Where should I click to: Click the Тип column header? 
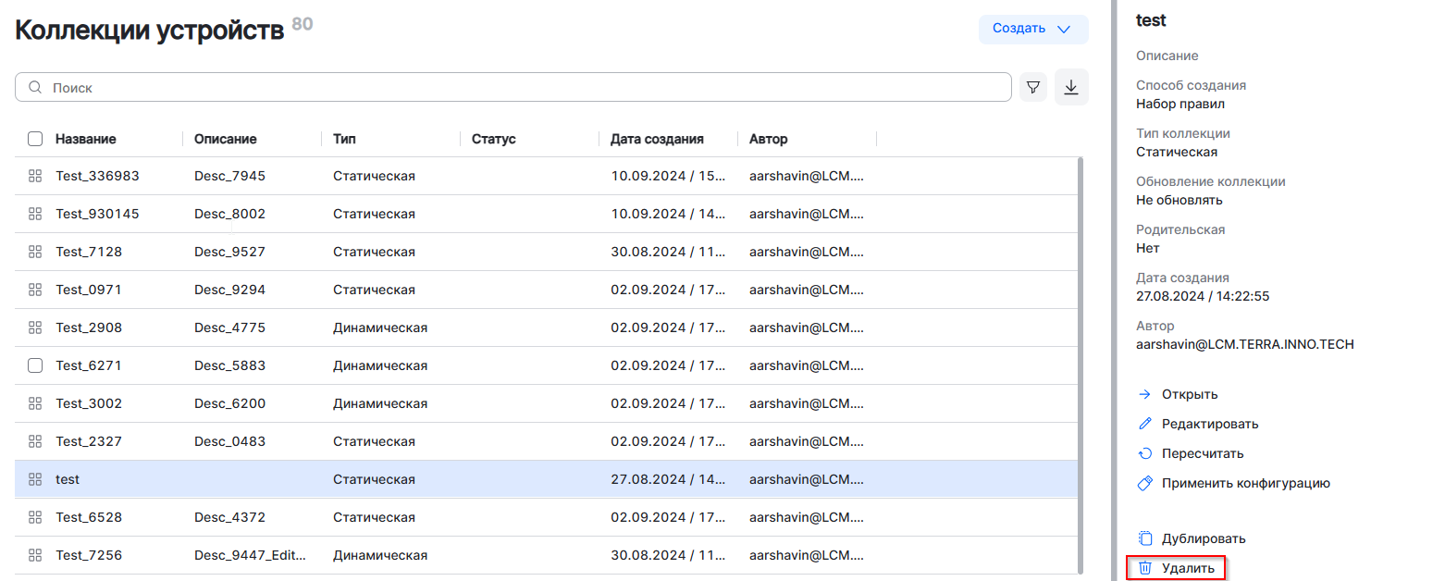point(344,139)
